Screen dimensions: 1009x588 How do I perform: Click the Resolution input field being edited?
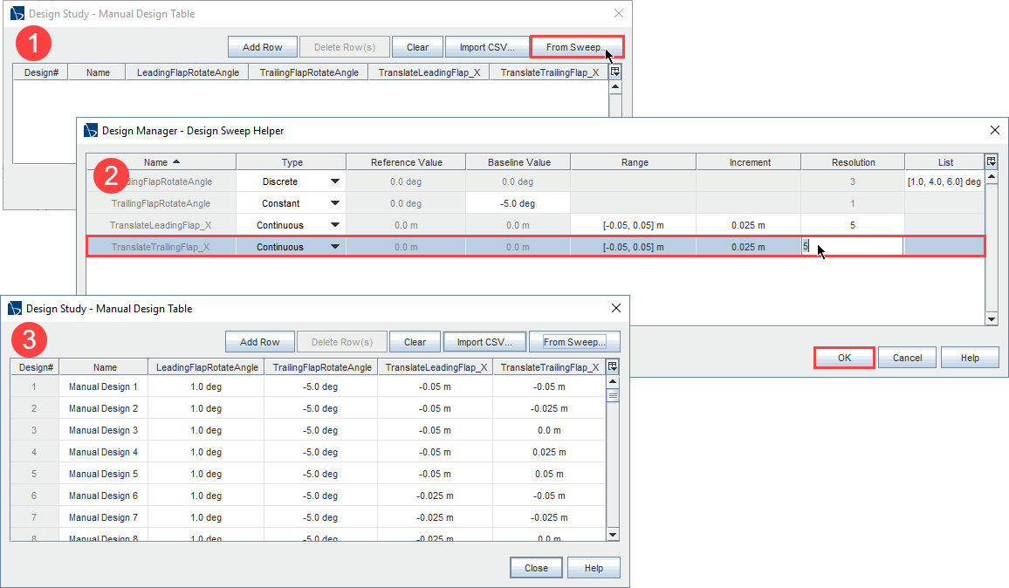click(852, 248)
